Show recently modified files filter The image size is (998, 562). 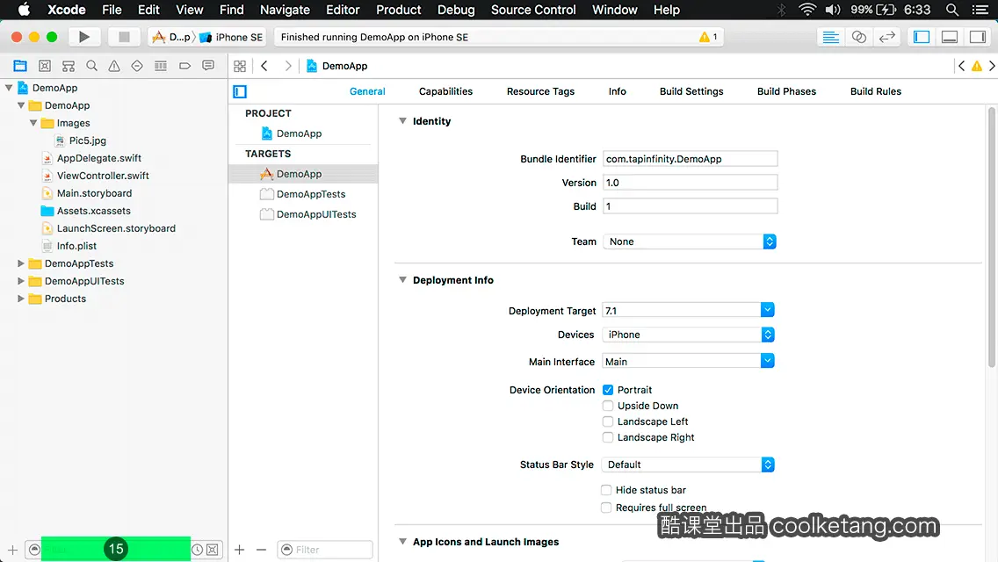pyautogui.click(x=198, y=550)
